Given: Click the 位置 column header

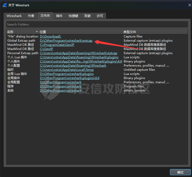Looking at the screenshot, I should pos(81,32).
